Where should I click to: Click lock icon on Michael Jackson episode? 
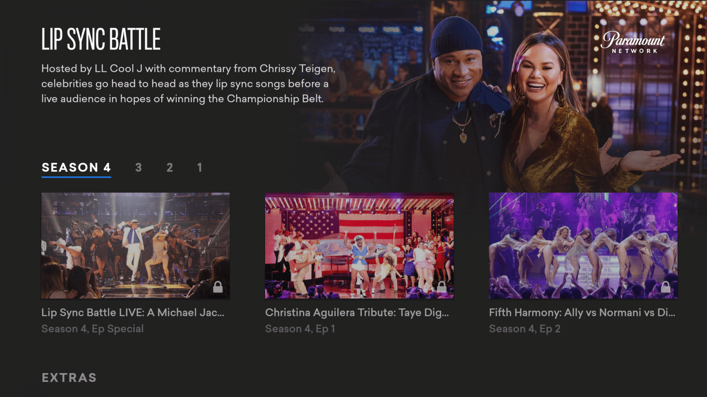218,287
